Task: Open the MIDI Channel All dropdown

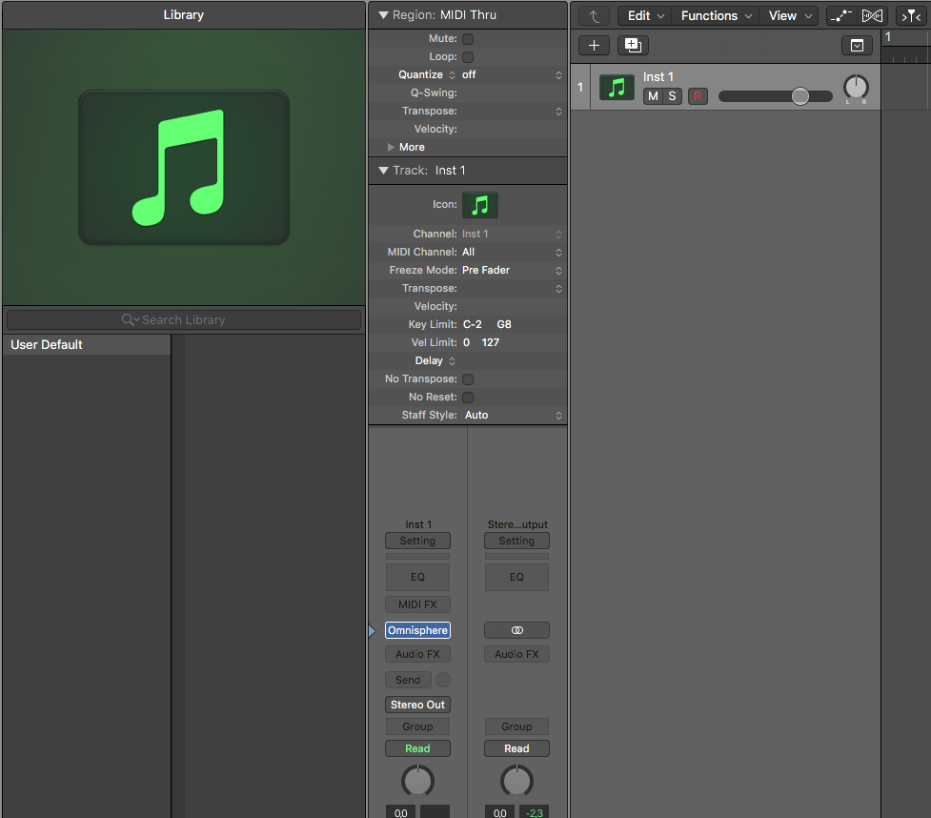Action: coord(512,252)
